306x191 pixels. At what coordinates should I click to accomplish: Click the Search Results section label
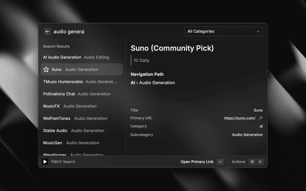coord(56,46)
